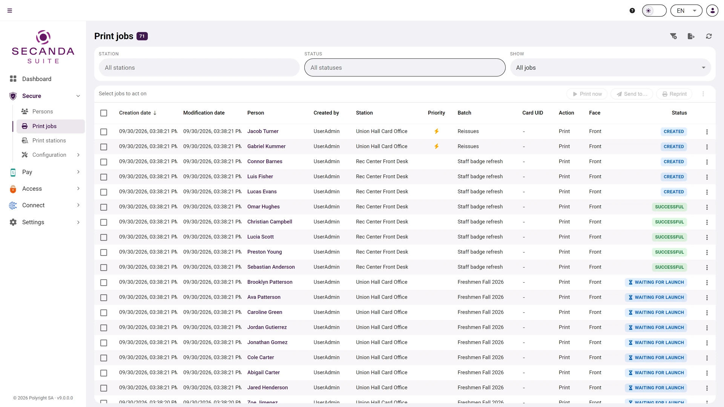
Task: Click the Access lock icon
Action: pos(13,189)
